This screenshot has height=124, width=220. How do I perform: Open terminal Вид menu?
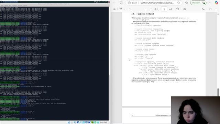point(10,6)
